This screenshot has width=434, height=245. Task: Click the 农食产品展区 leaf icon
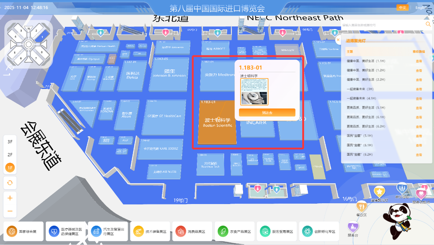[x=223, y=231]
